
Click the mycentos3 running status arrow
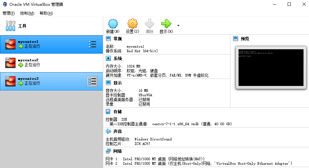coord(21,83)
